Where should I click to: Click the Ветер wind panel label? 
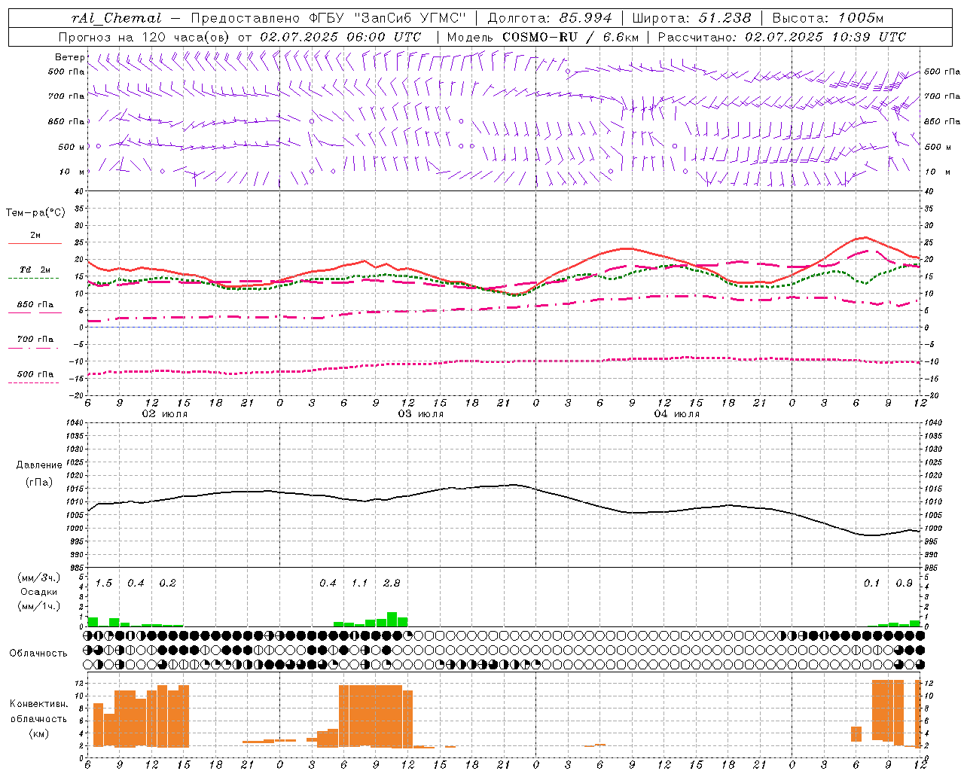pos(69,57)
